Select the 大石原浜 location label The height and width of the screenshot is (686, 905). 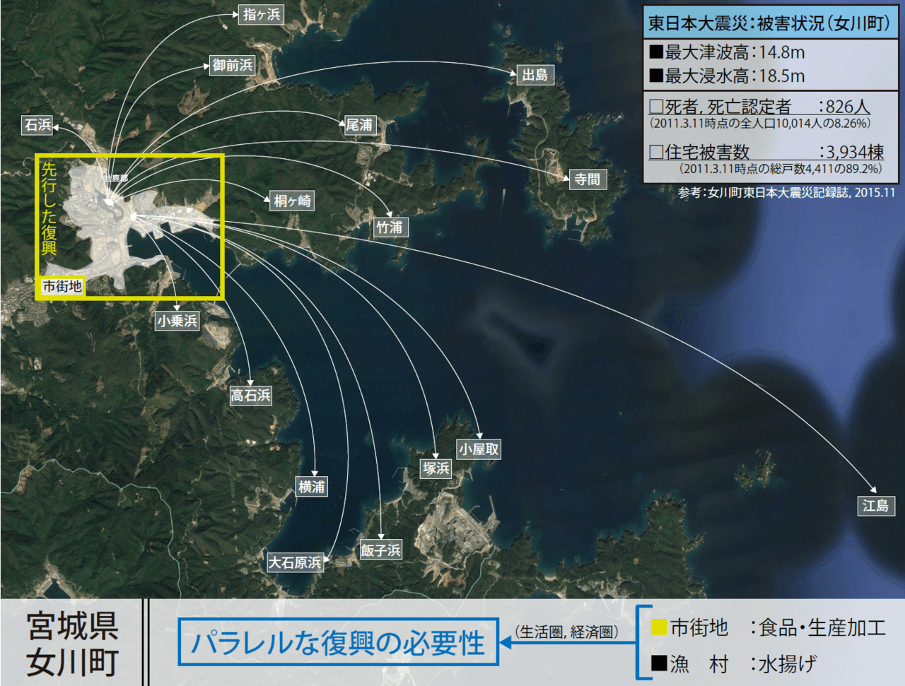coord(295,562)
